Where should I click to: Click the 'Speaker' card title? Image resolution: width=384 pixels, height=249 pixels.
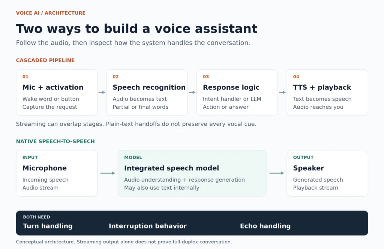(309, 168)
